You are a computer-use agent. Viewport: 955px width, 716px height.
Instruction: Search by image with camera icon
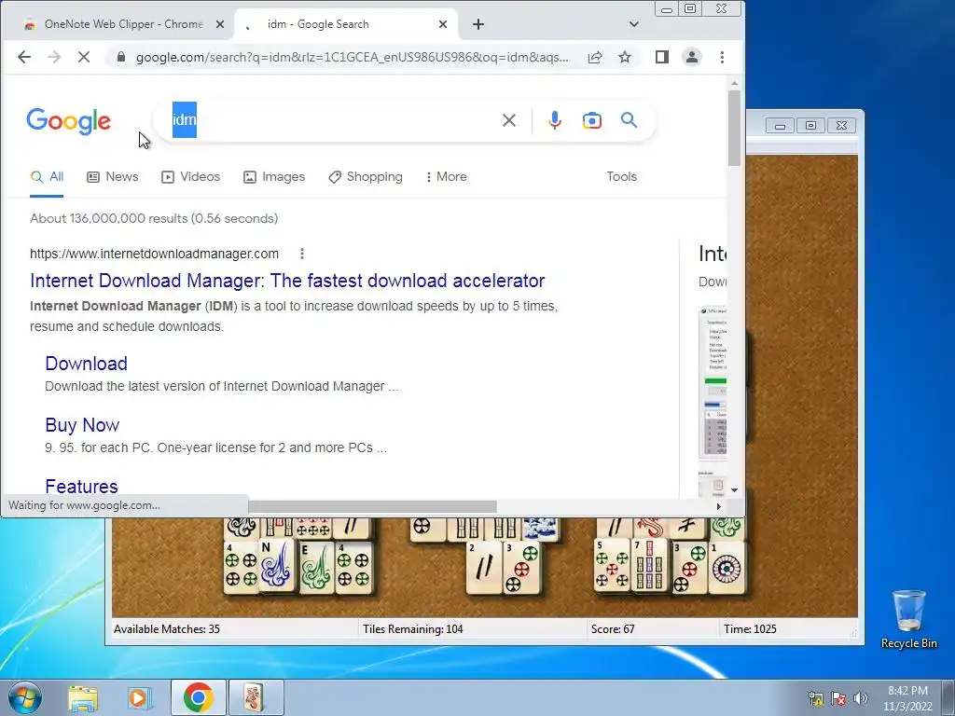592,120
